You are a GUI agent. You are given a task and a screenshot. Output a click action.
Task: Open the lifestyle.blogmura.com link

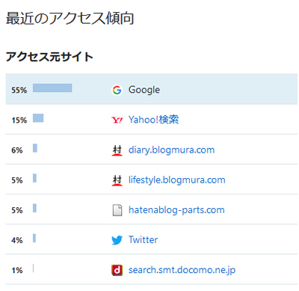tap(177, 180)
